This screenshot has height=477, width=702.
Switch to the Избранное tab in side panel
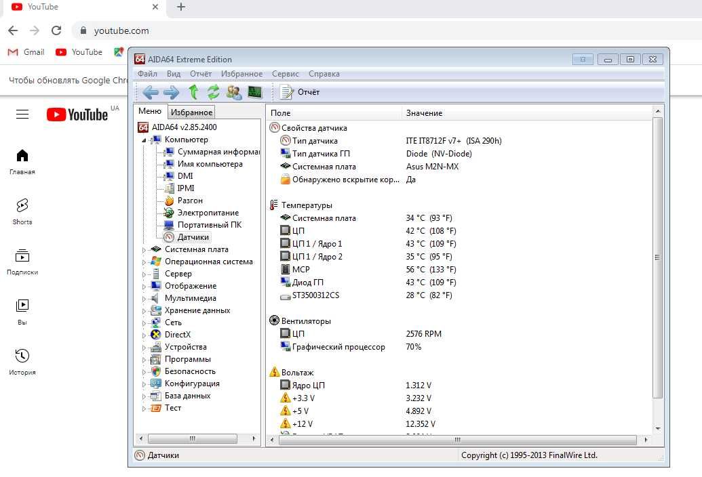[192, 112]
